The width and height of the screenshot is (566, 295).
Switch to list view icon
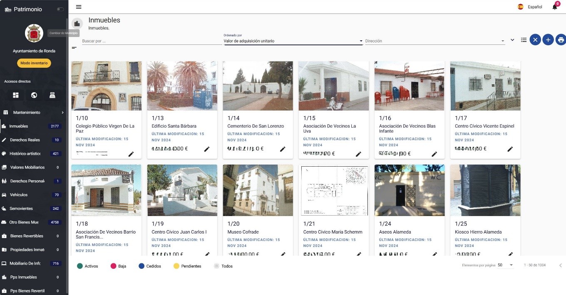524,40
